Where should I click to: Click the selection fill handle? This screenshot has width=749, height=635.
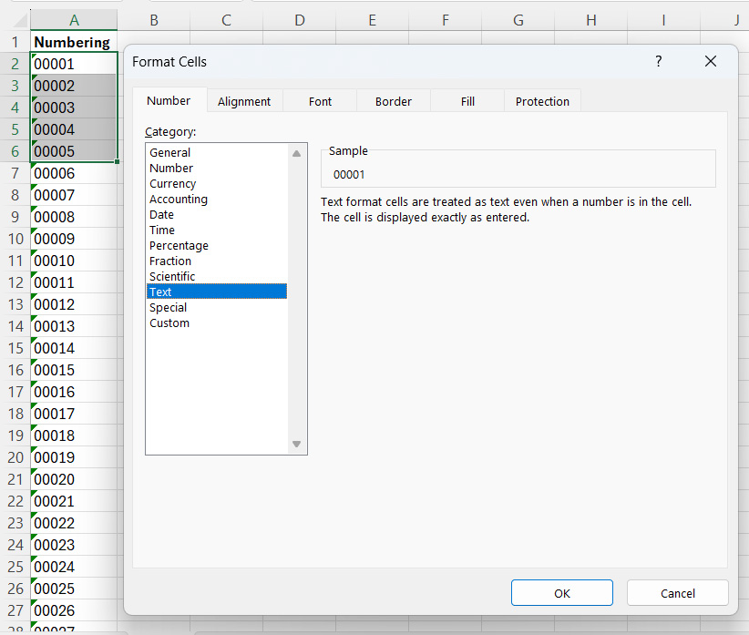tap(117, 162)
